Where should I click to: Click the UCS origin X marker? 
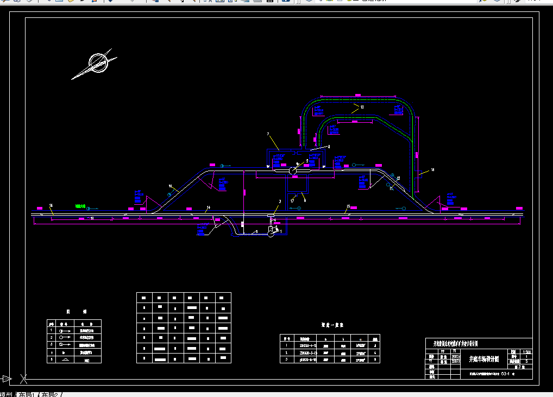coord(23,379)
